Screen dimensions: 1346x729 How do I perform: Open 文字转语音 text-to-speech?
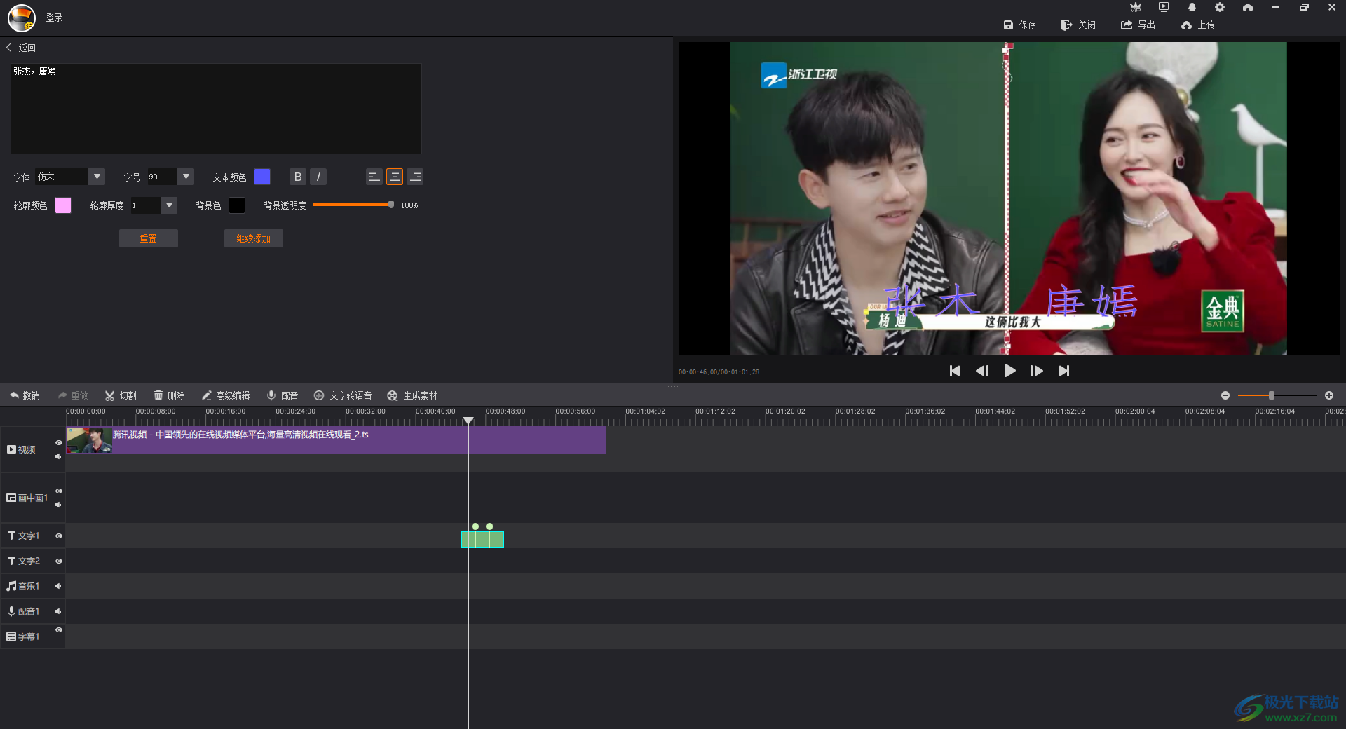[x=343, y=395]
